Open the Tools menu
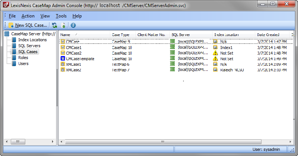The height and width of the screenshot is (156, 298). point(61,16)
